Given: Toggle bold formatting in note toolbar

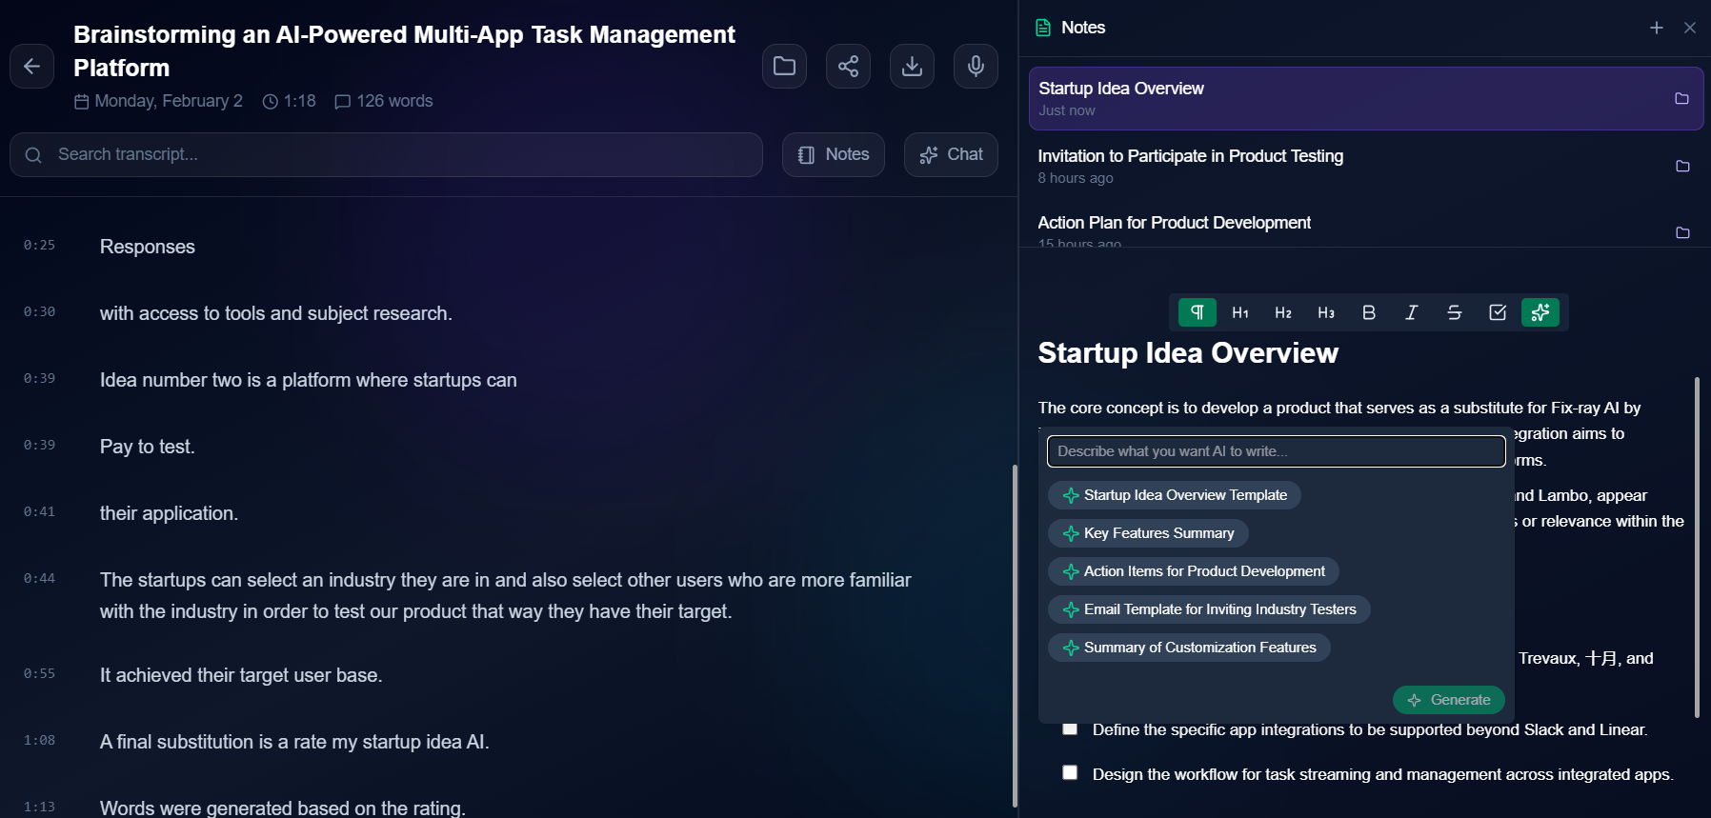Looking at the screenshot, I should [x=1369, y=312].
